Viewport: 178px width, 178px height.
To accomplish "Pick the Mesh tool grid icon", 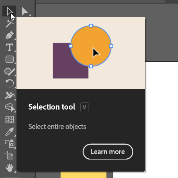I will (10, 119).
